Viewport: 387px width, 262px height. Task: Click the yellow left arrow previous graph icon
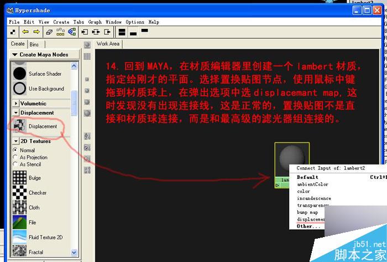pyautogui.click(x=25, y=32)
